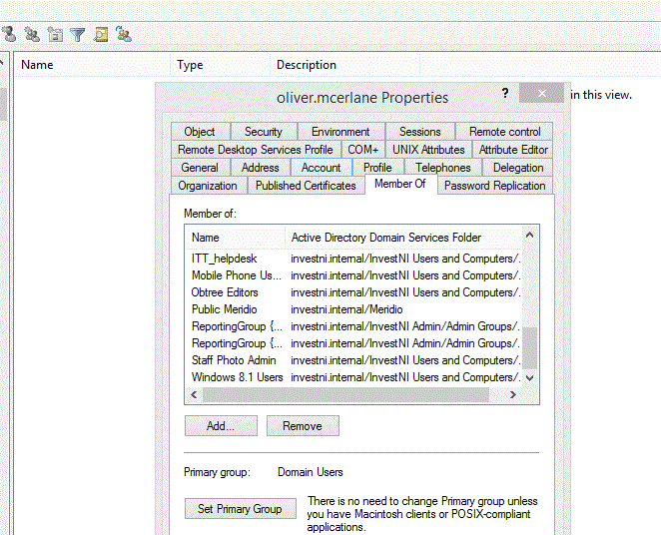The height and width of the screenshot is (535, 661).
Task: Select the Remote control tab
Action: [504, 132]
